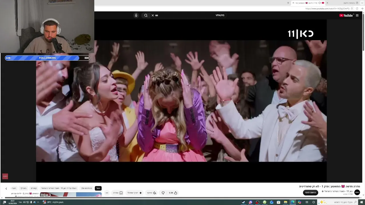The height and width of the screenshot is (205, 365).
Task: Click the Kan 11 watermark in the video
Action: pyautogui.click(x=301, y=34)
